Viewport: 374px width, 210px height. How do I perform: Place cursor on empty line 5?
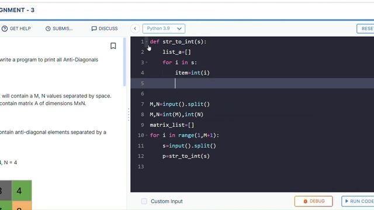[252, 83]
